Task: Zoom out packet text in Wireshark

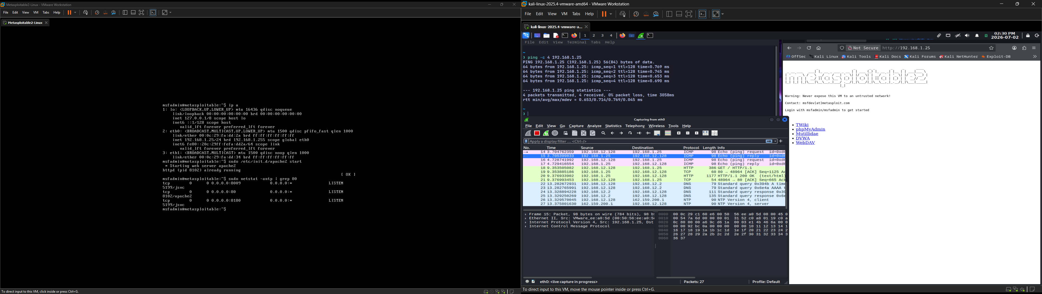Action: pyautogui.click(x=688, y=133)
